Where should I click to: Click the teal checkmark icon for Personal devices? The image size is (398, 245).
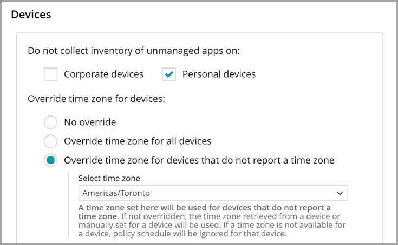tap(169, 74)
